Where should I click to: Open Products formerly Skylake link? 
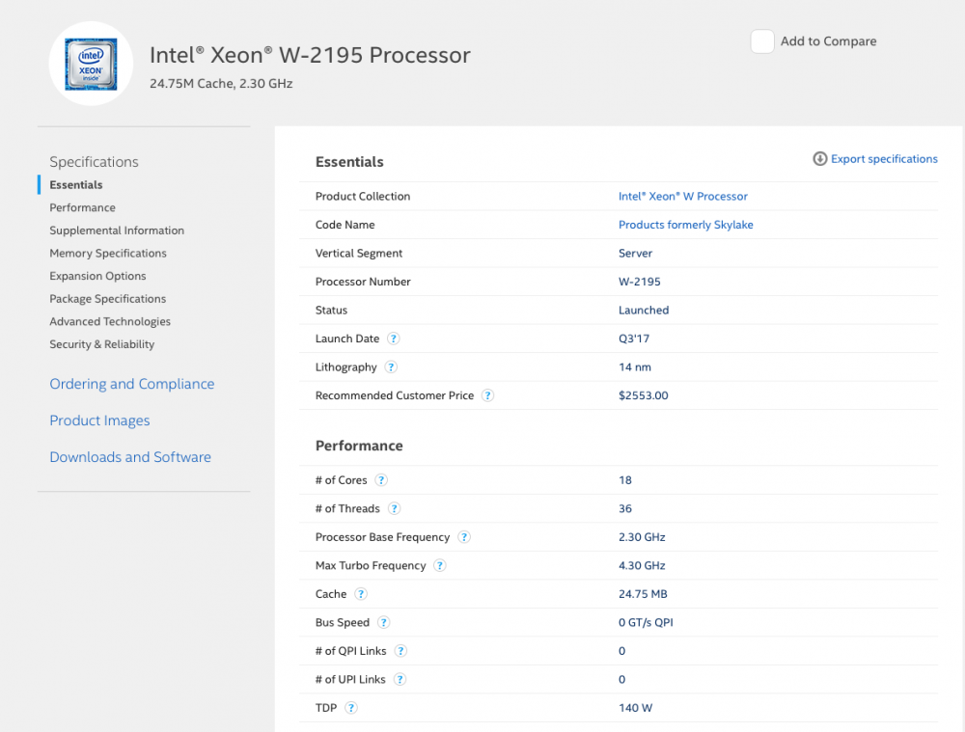point(685,225)
